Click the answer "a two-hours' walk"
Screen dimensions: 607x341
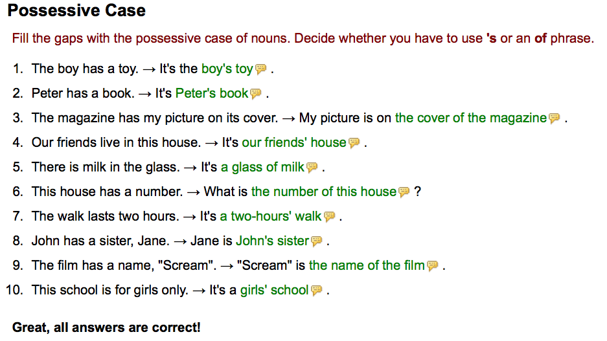(x=271, y=216)
